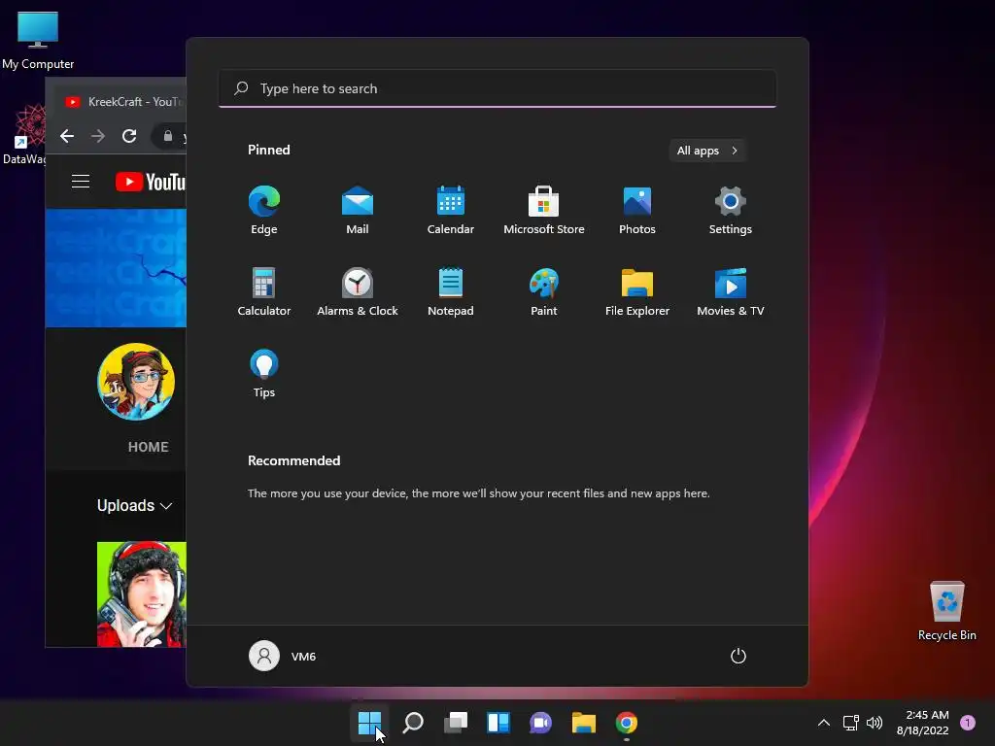Show hidden system tray icons
Viewport: 995px width, 746px height.
click(x=824, y=723)
